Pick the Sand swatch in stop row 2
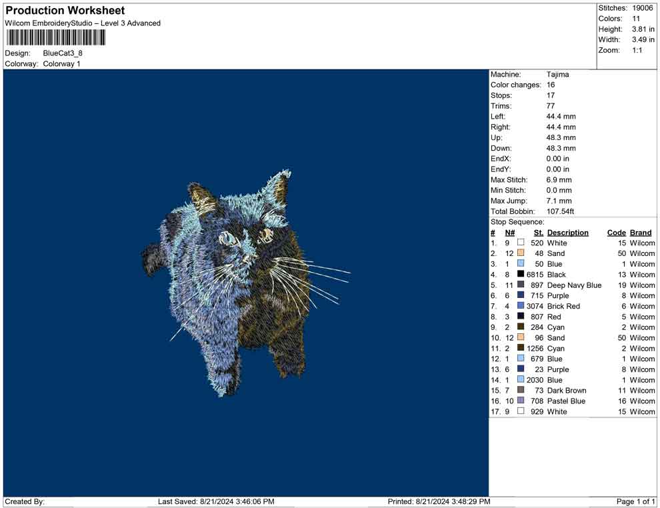The width and height of the screenshot is (660, 508). click(x=521, y=253)
